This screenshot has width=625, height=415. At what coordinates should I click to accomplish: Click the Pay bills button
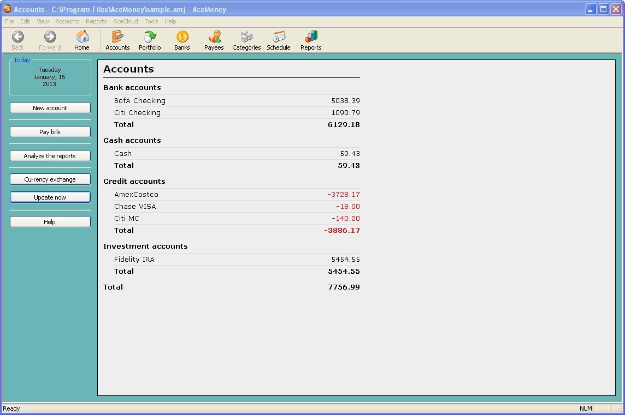pos(50,131)
